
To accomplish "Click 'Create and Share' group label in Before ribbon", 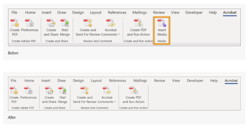I will click(57, 41).
